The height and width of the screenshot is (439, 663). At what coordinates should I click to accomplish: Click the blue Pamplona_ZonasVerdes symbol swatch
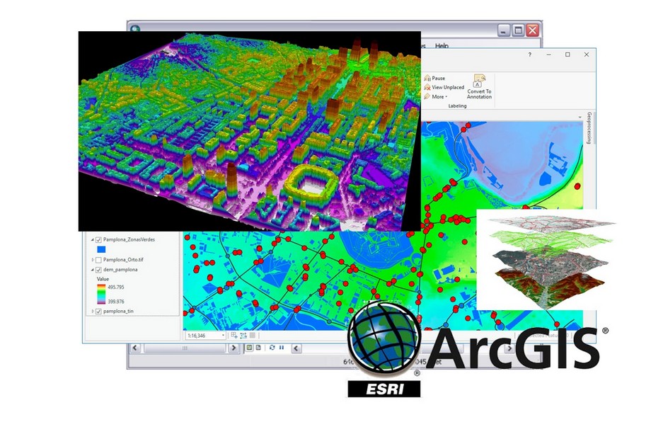tap(101, 249)
